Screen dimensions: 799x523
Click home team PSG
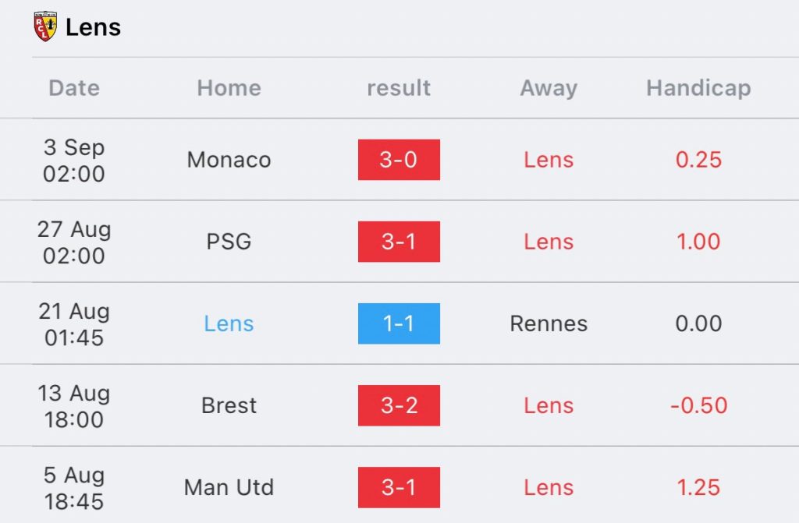pos(229,242)
